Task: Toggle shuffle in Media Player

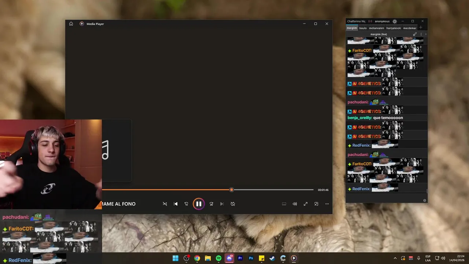Action: click(x=165, y=204)
